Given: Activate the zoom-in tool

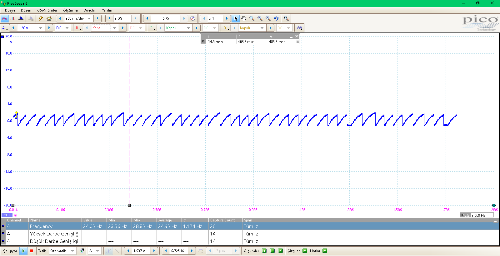Looking at the screenshot, I should point(260,18).
